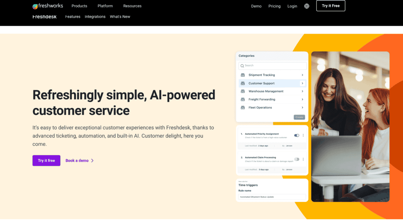The height and width of the screenshot is (224, 403).
Task: Click the Automated Claim Processing title
Action: pyautogui.click(x=261, y=158)
